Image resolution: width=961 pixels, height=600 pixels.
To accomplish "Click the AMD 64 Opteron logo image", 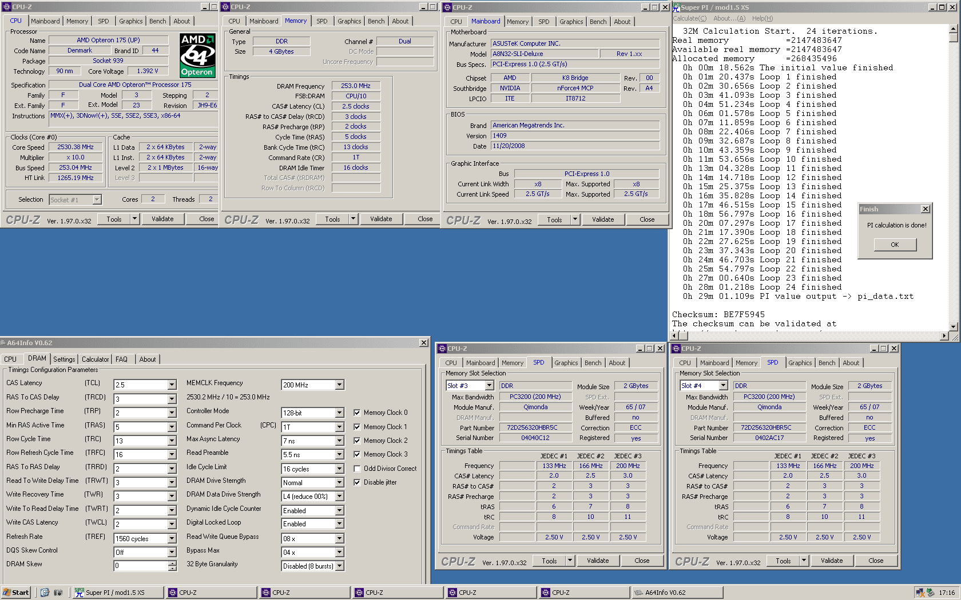I will pyautogui.click(x=197, y=55).
